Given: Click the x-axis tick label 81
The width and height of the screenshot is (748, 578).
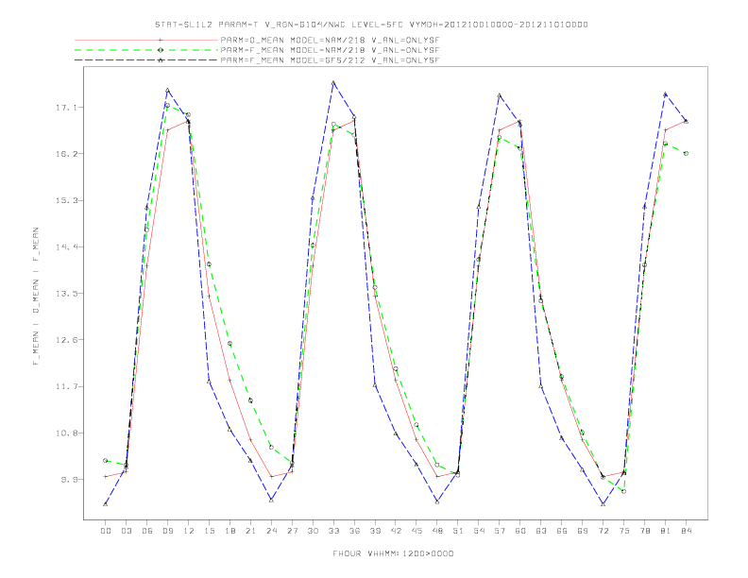Looking at the screenshot, I should [x=666, y=531].
